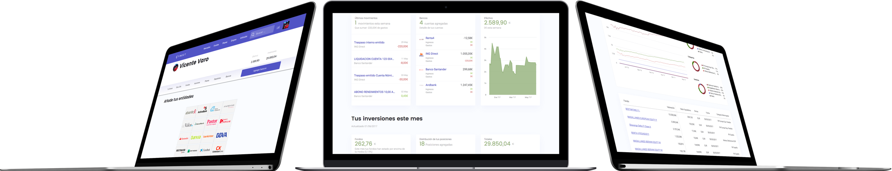The image size is (892, 171).
Task: Select the Bankinter entity logo
Action: coord(208,136)
